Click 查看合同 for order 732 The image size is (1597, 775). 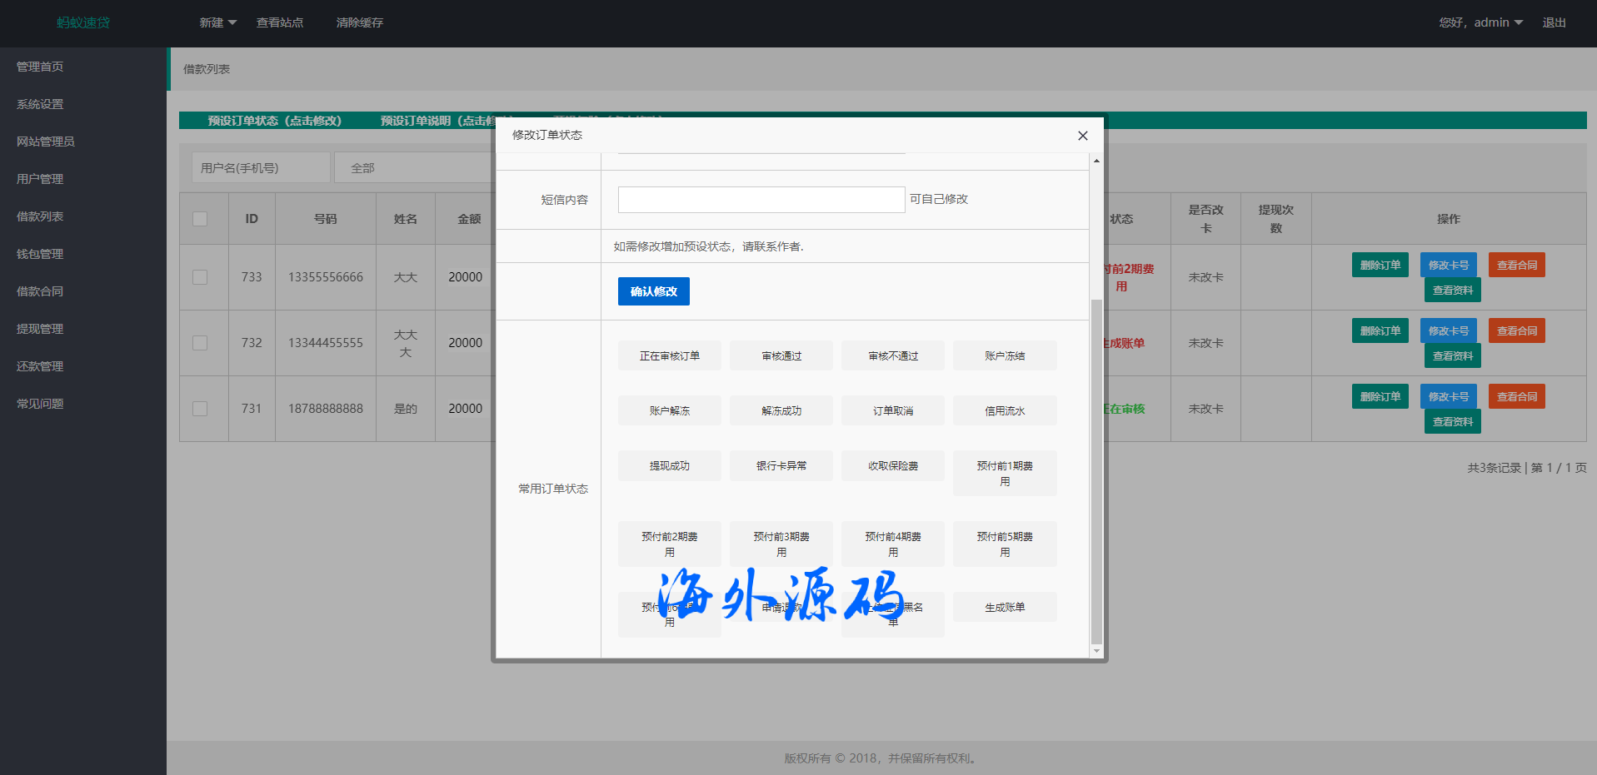[1516, 331]
